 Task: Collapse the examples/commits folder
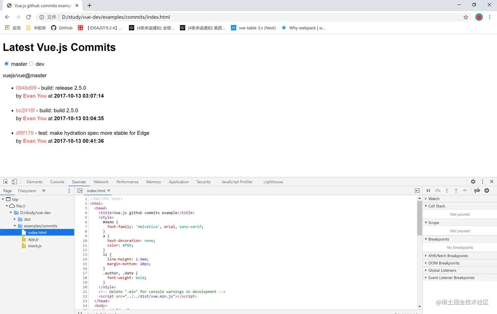tap(15, 226)
